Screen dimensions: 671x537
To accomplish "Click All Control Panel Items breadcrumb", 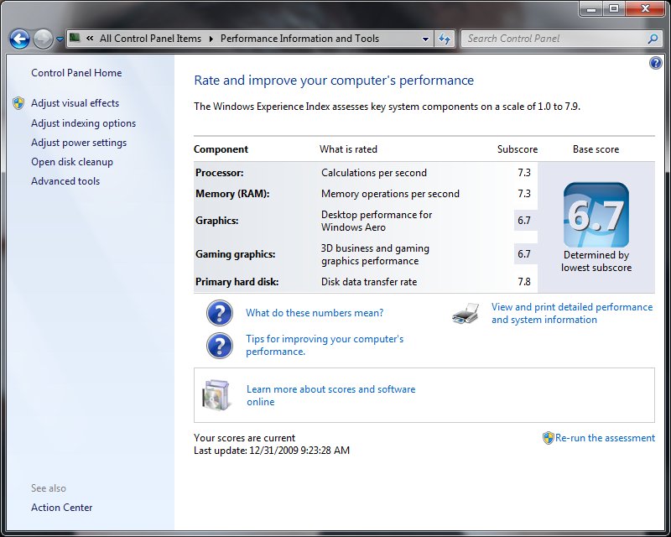I will (150, 39).
